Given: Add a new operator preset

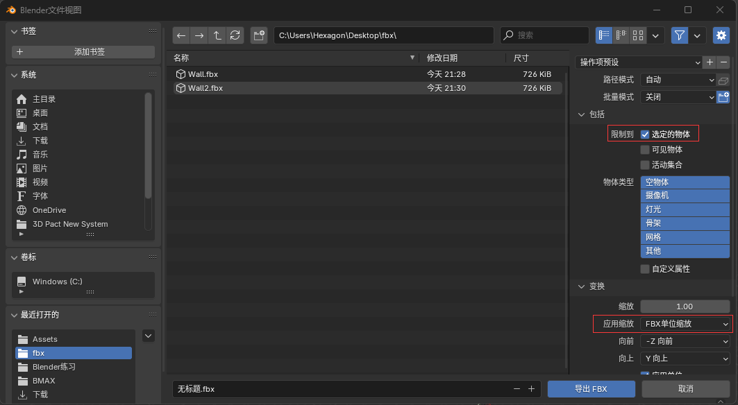Looking at the screenshot, I should [x=710, y=62].
